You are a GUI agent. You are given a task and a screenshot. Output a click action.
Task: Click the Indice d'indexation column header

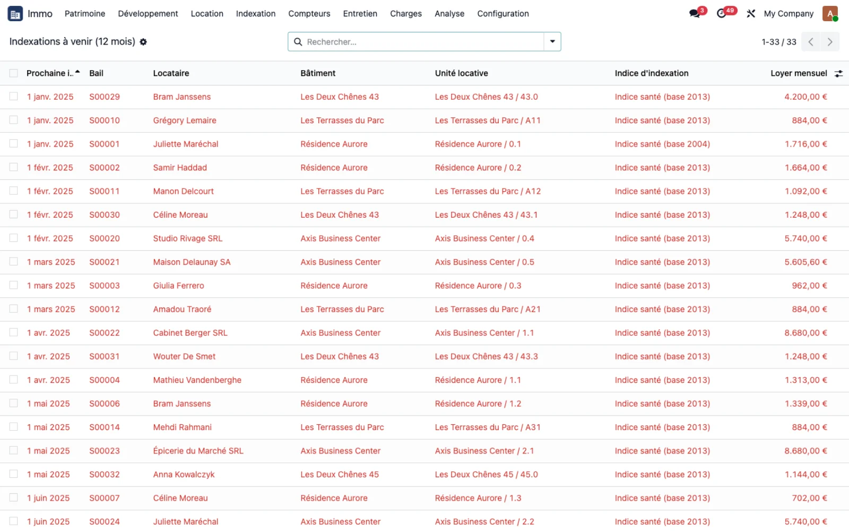652,73
